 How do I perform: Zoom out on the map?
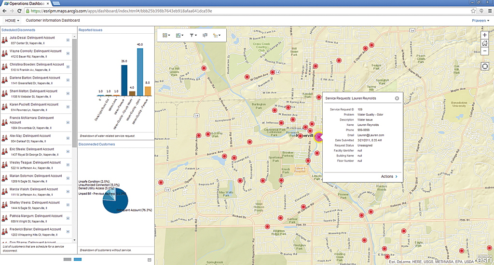tap(484, 51)
